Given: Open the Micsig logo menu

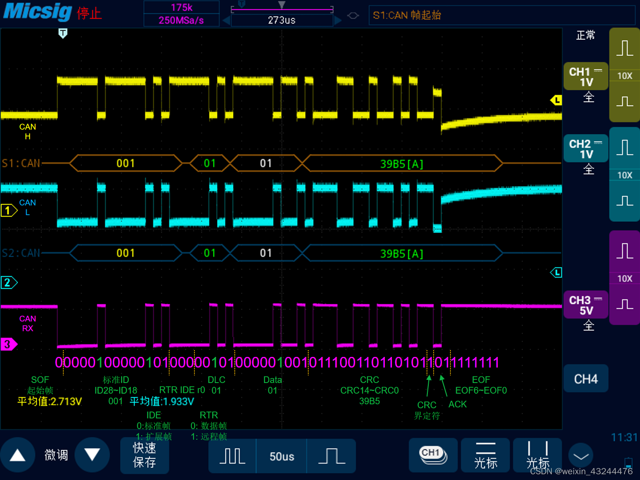Looking at the screenshot, I should [38, 11].
